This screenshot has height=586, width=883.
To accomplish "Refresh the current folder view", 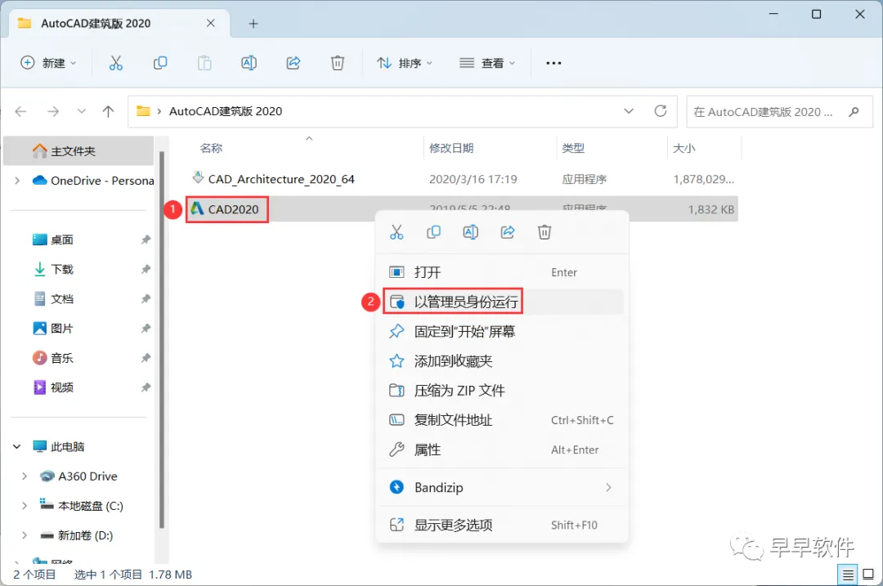I will [x=661, y=111].
